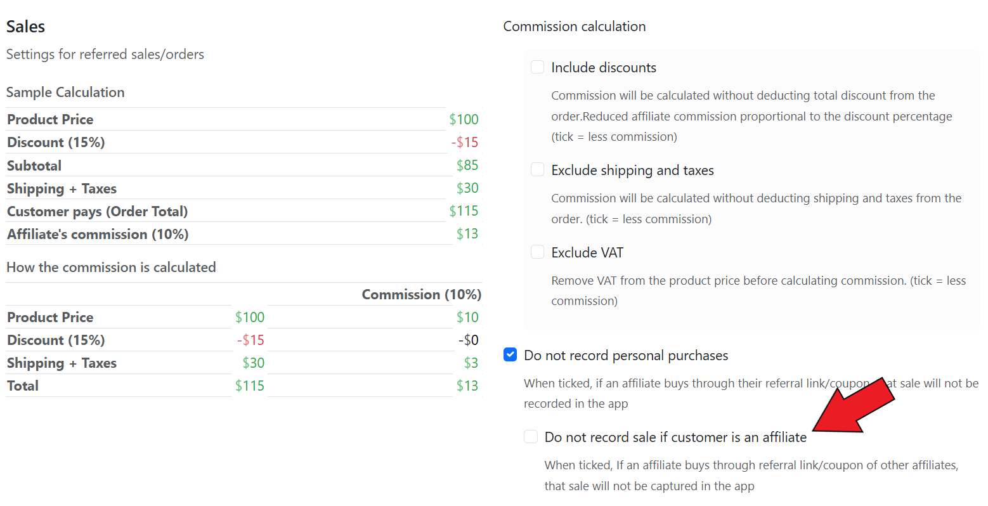
Task: Click 'How the commission is calculated' heading
Action: click(111, 268)
